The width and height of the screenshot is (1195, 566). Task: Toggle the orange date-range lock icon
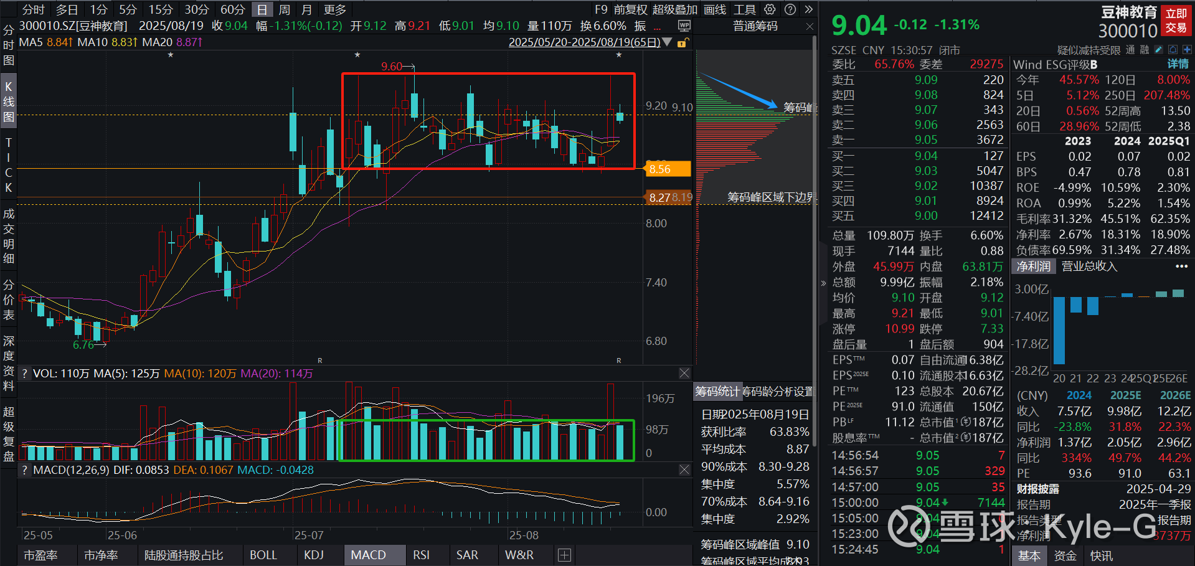coord(683,42)
